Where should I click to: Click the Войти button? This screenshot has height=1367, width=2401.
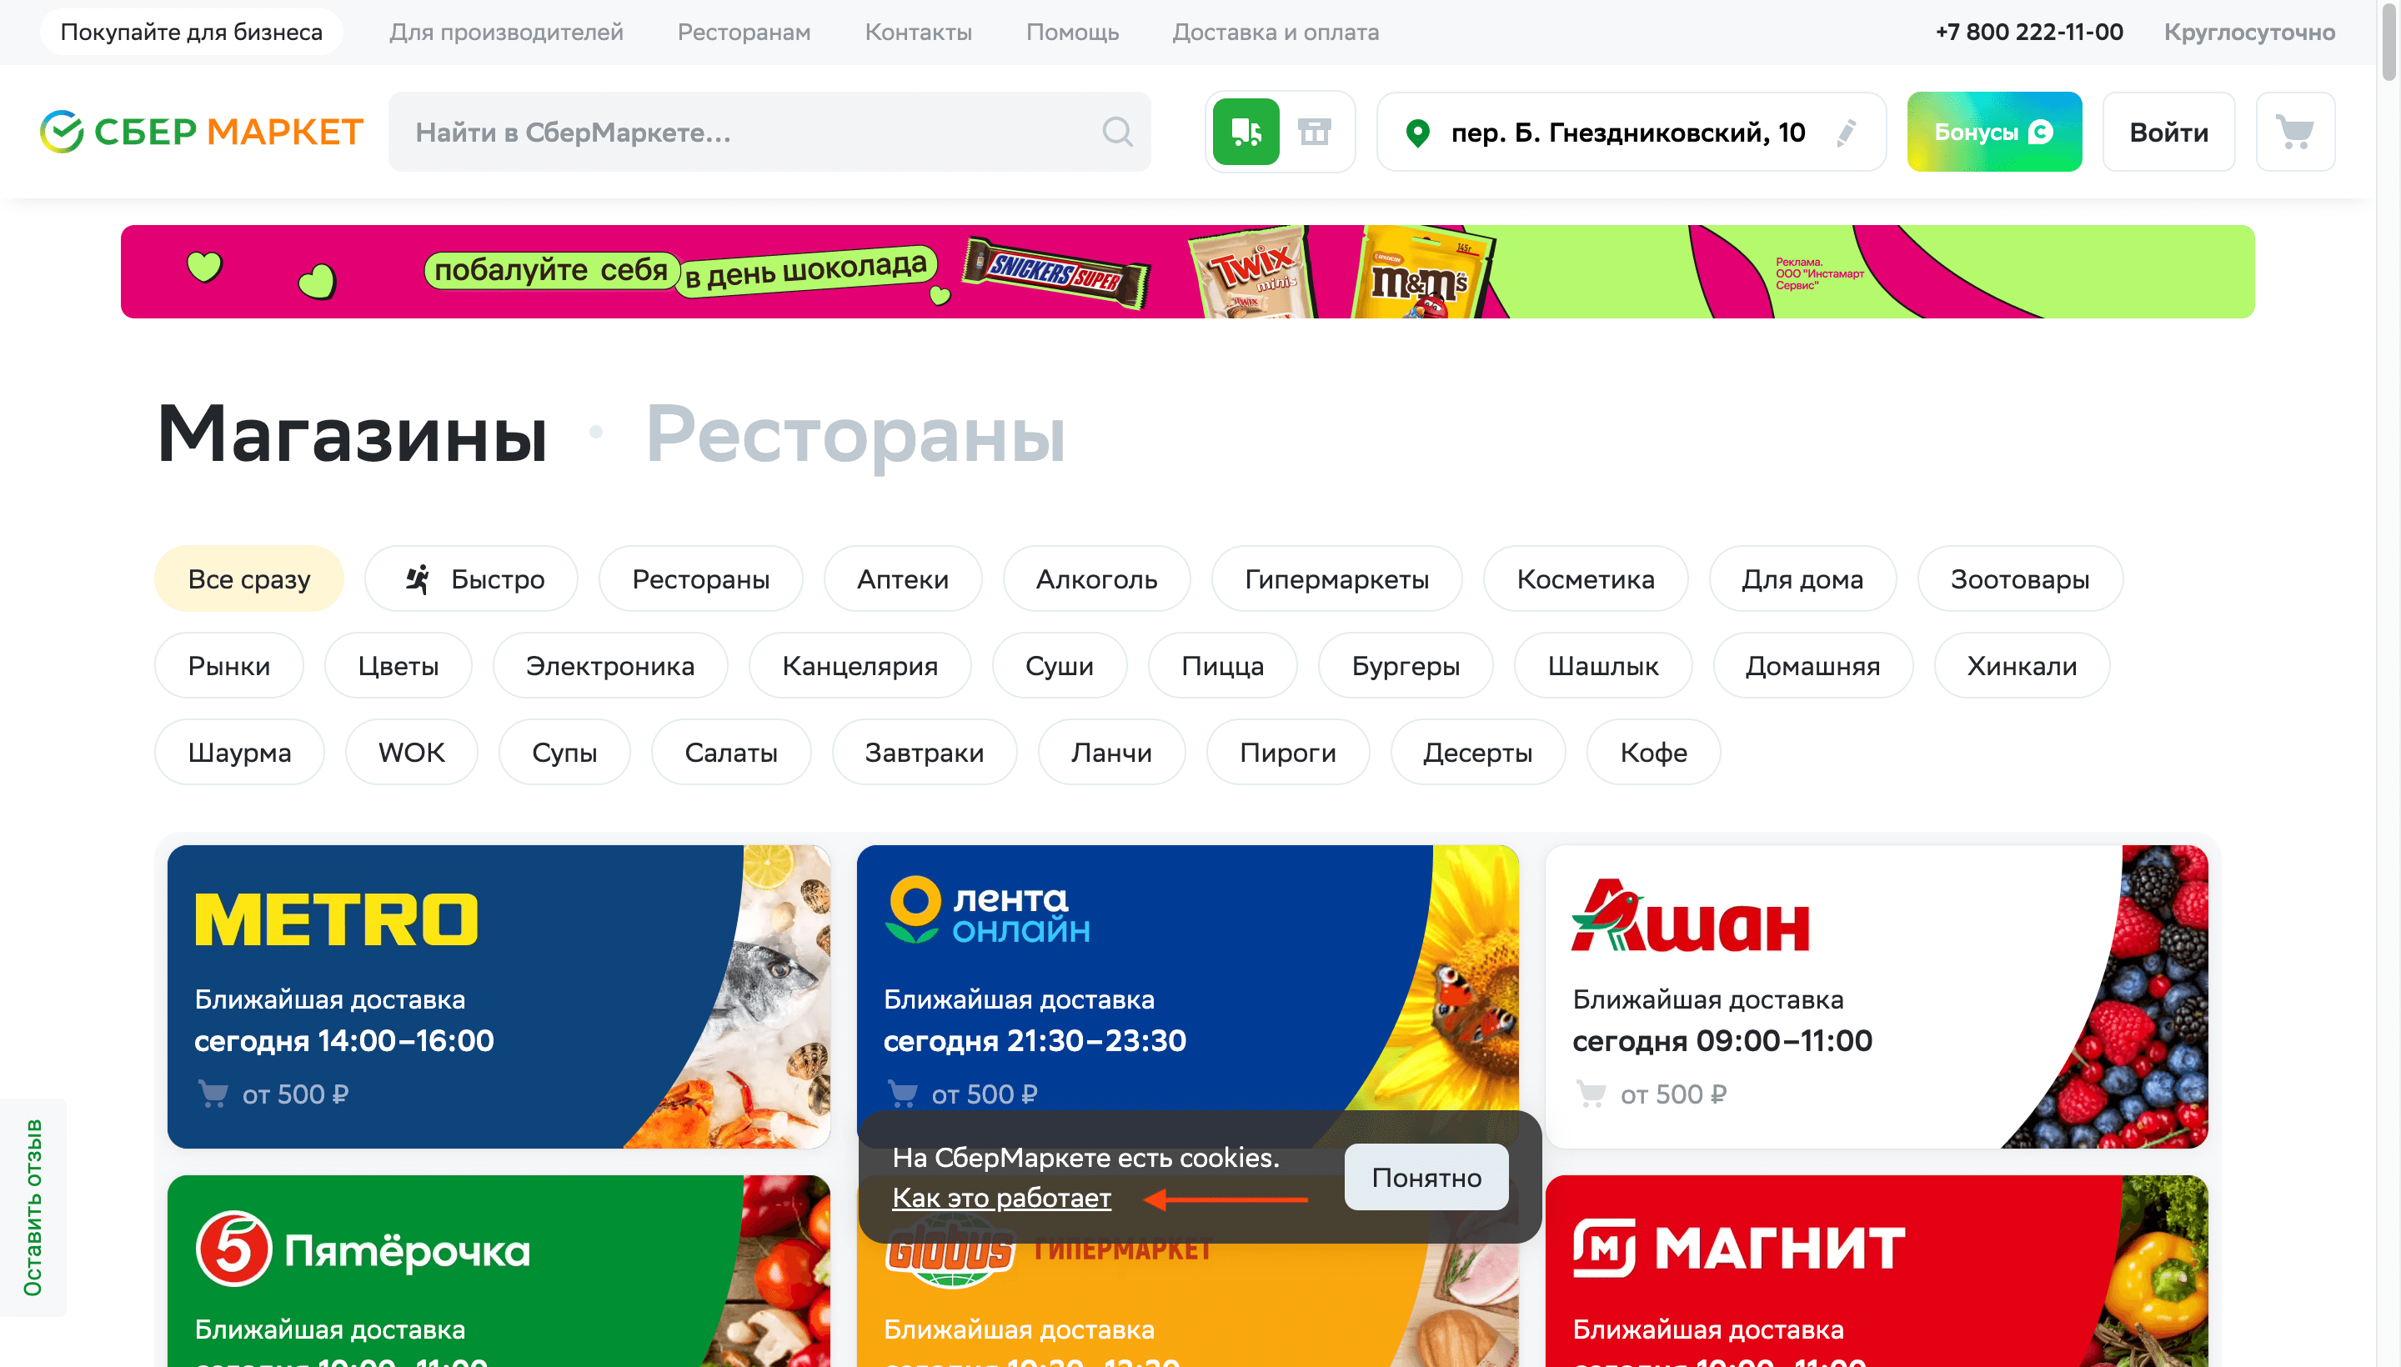click(2168, 132)
